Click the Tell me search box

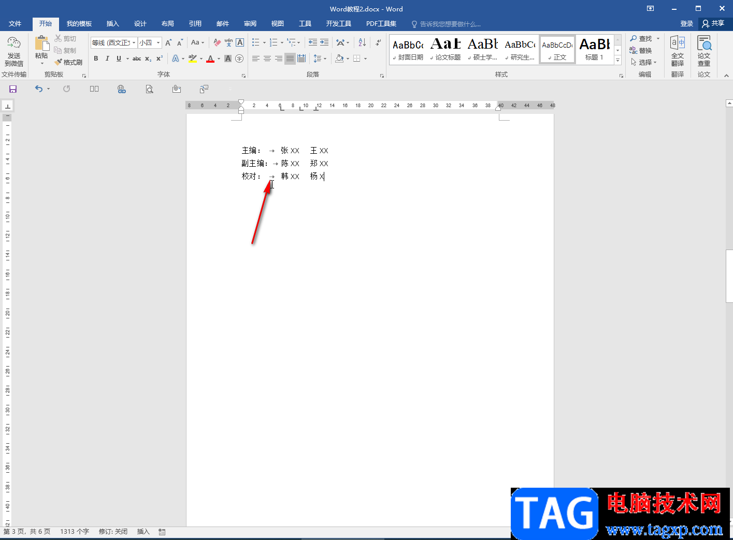tap(450, 24)
